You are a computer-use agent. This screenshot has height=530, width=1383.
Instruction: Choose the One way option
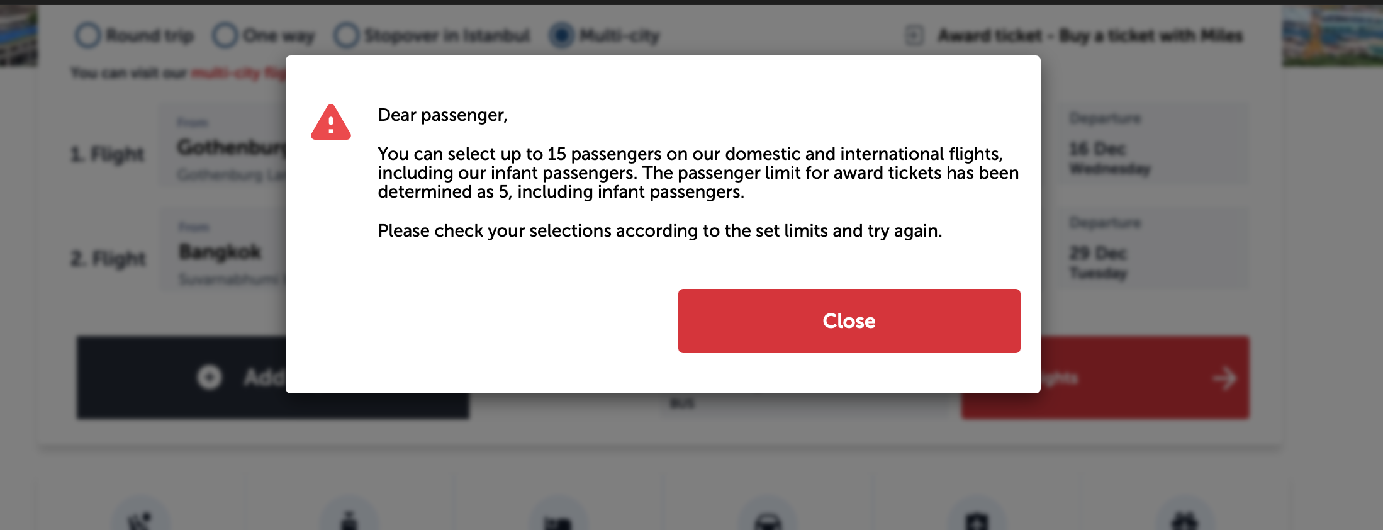point(225,35)
